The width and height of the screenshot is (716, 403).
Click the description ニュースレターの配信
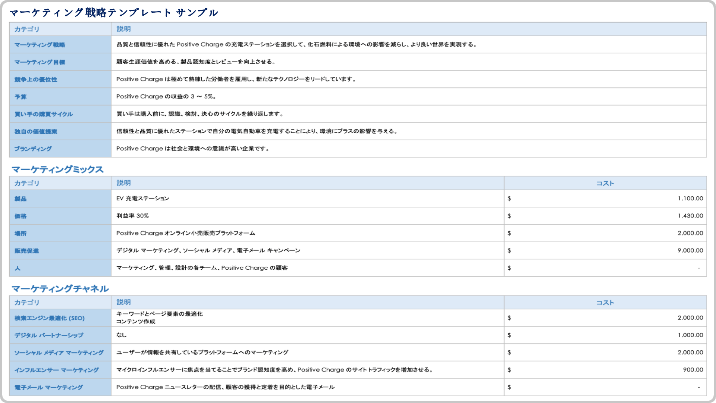(225, 387)
